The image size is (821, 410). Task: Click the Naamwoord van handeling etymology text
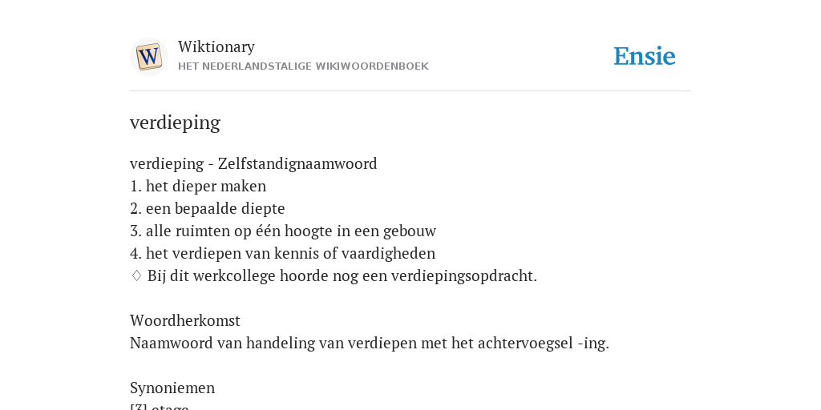tap(370, 344)
